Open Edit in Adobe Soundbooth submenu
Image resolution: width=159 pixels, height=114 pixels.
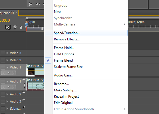[86, 109]
